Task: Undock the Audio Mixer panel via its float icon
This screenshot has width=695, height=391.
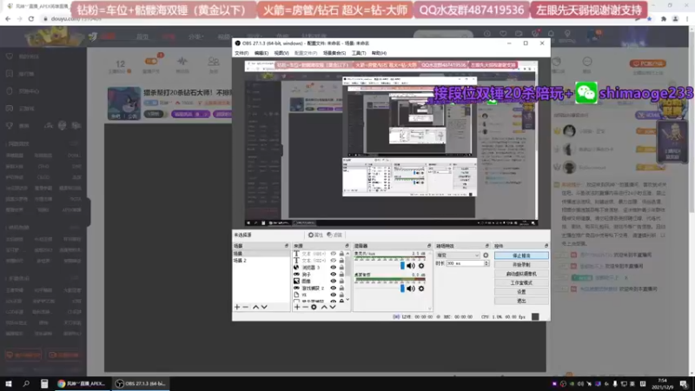Action: (x=429, y=246)
